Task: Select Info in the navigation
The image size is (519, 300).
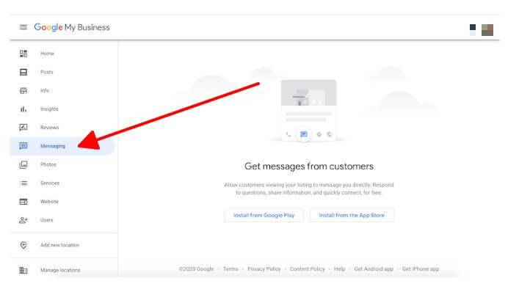Action: pos(45,91)
